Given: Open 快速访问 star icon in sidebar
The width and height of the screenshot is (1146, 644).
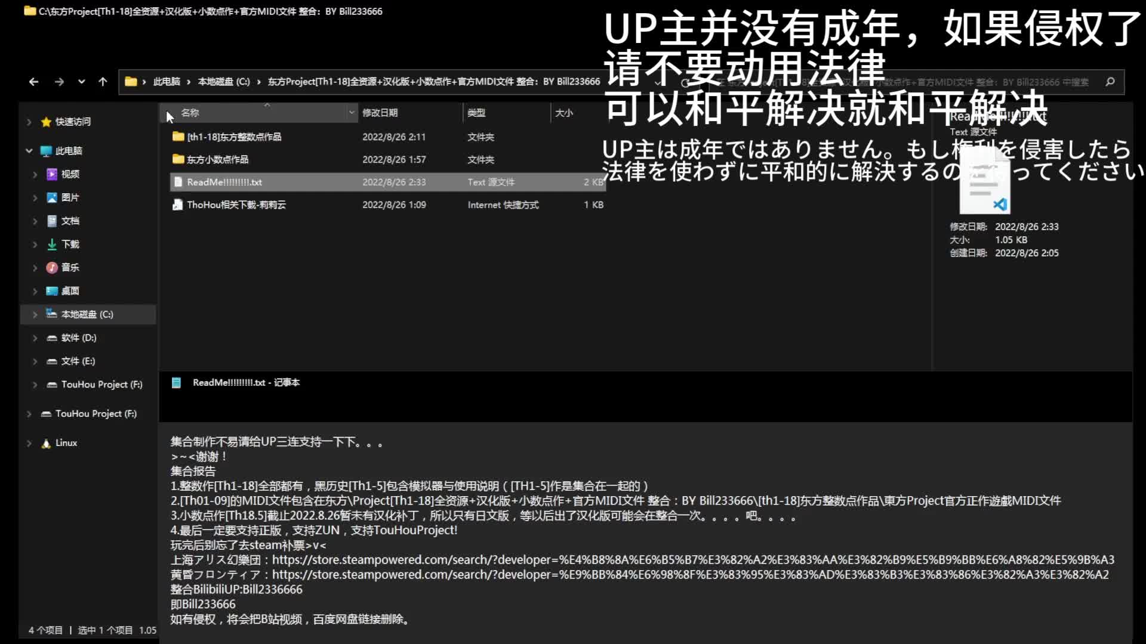Looking at the screenshot, I should (x=46, y=122).
